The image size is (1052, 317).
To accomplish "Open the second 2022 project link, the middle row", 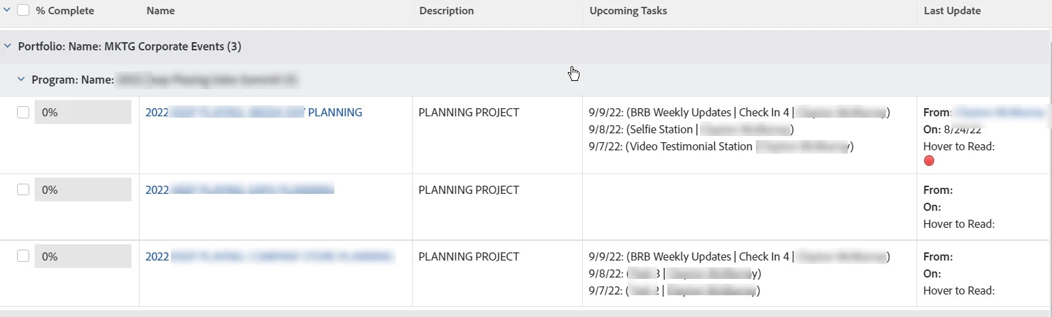I will coord(239,190).
